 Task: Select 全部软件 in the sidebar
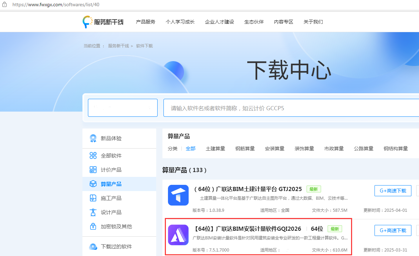tap(119, 155)
